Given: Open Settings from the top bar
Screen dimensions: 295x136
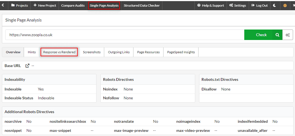Looking at the screenshot, I should point(237,5).
